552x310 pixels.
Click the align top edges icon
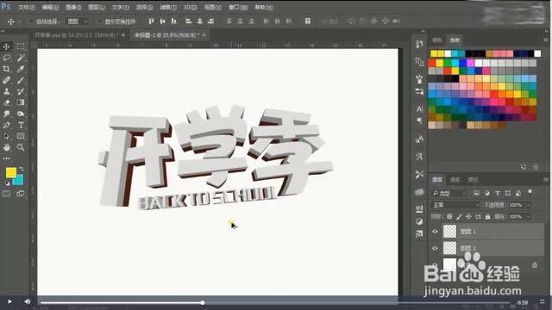point(152,22)
